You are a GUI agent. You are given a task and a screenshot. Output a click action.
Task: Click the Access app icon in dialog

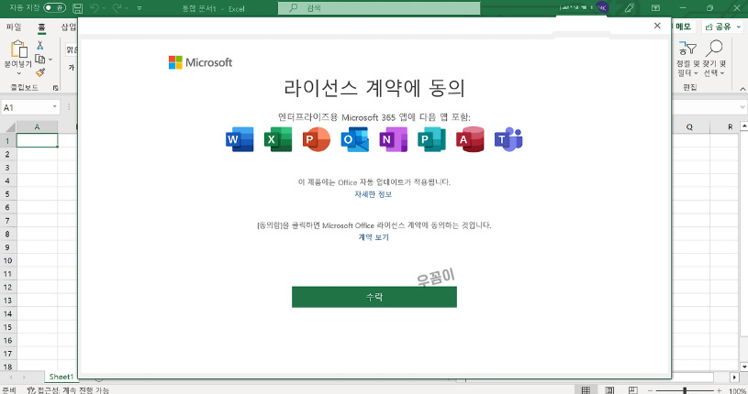point(470,139)
